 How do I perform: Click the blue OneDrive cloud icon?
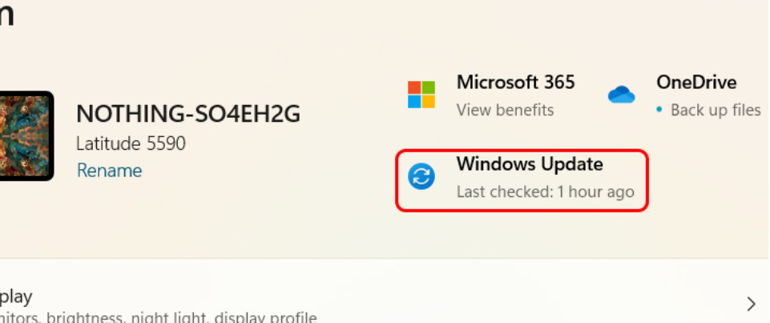pyautogui.click(x=621, y=95)
